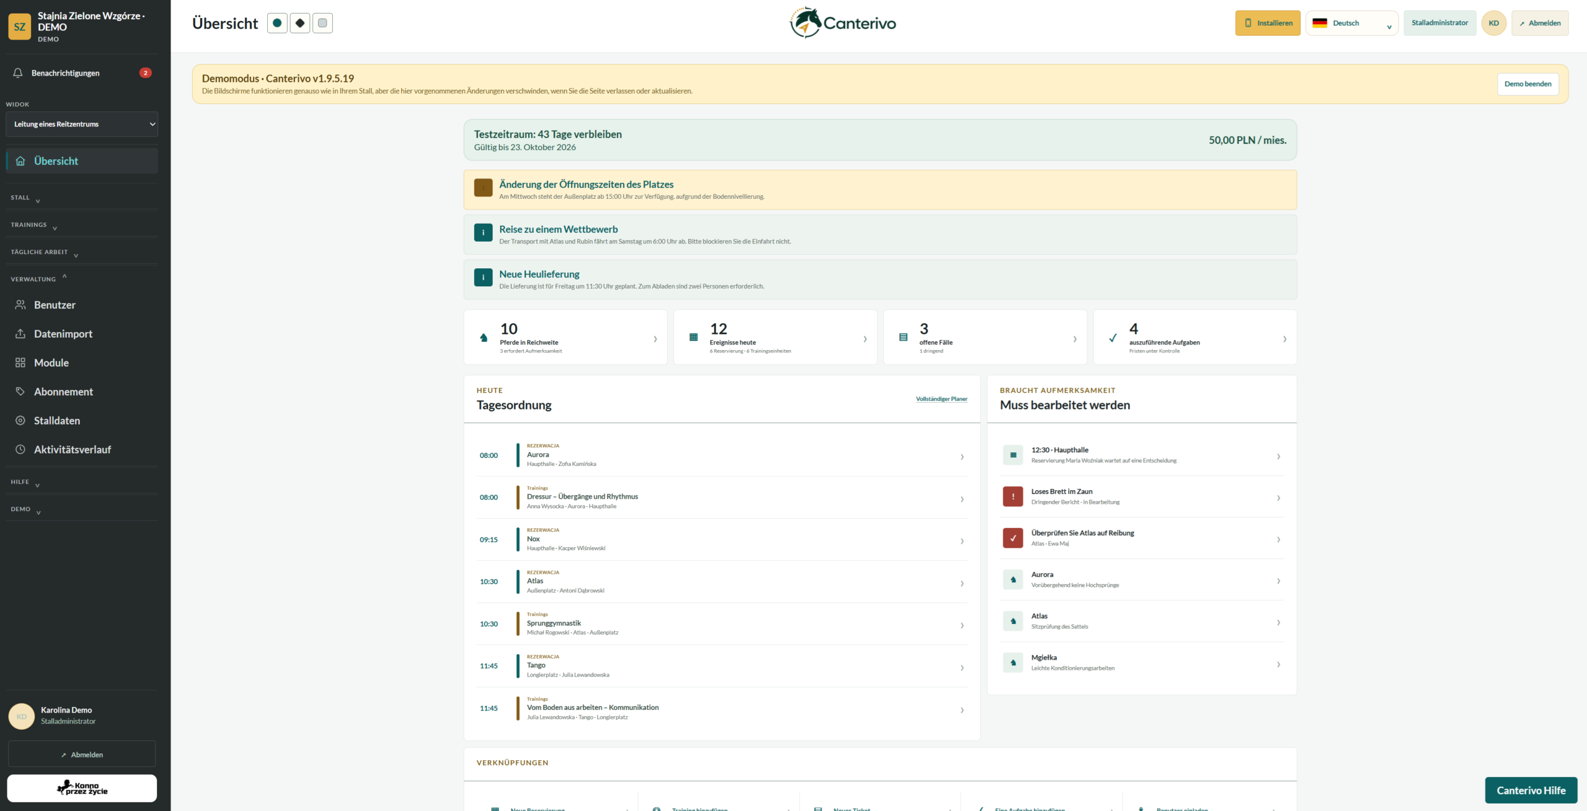Screen dimensions: 1587x811
Task: Open the Leitung eines Reitzentrums view dropdown
Action: (82, 124)
